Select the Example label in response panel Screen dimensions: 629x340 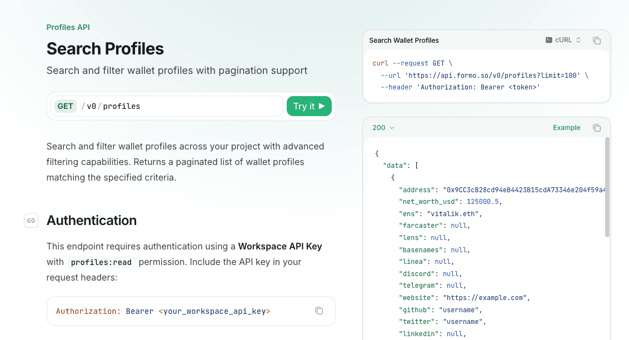566,128
